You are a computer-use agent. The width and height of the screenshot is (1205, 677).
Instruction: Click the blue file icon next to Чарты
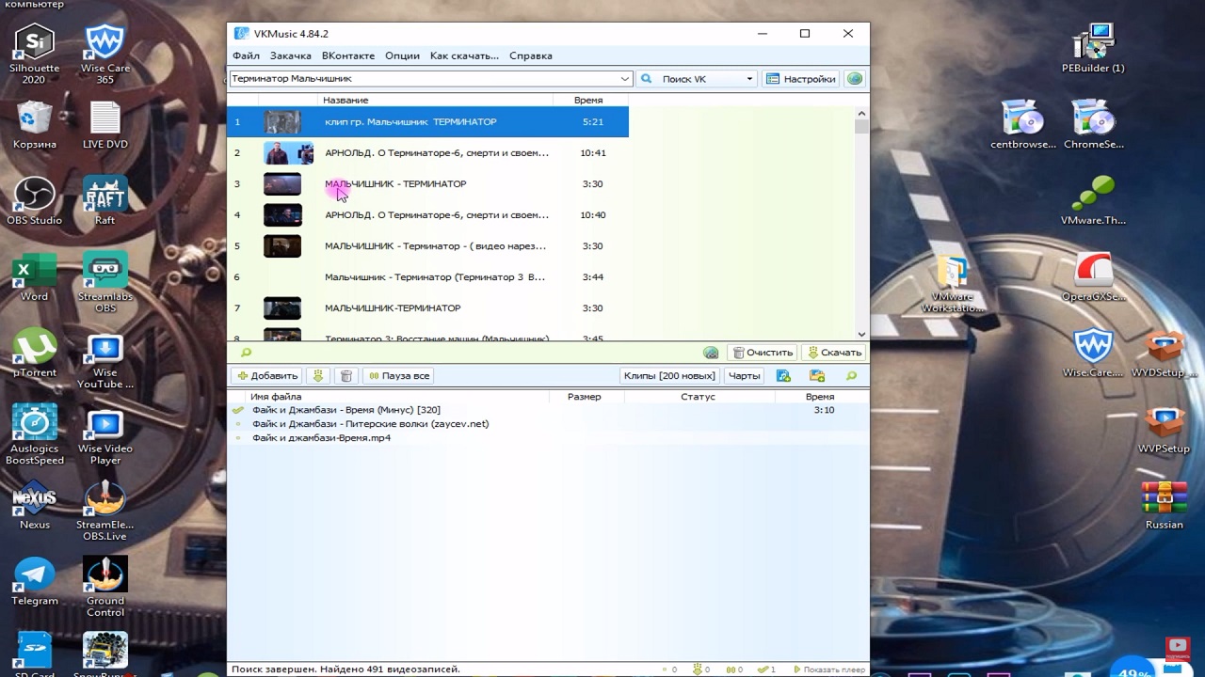tap(783, 375)
